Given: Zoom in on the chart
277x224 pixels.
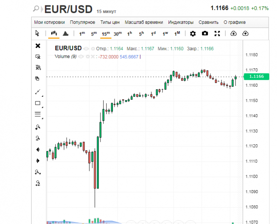Looking at the screenshot, I should 37,127.
